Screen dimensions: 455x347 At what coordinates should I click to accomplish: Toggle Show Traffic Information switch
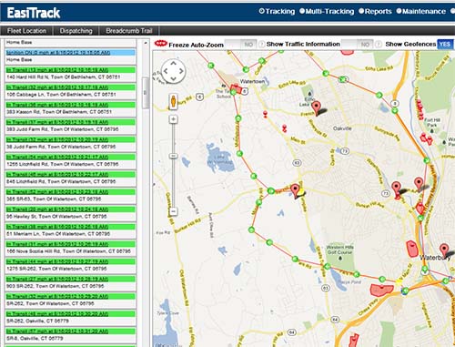point(358,45)
